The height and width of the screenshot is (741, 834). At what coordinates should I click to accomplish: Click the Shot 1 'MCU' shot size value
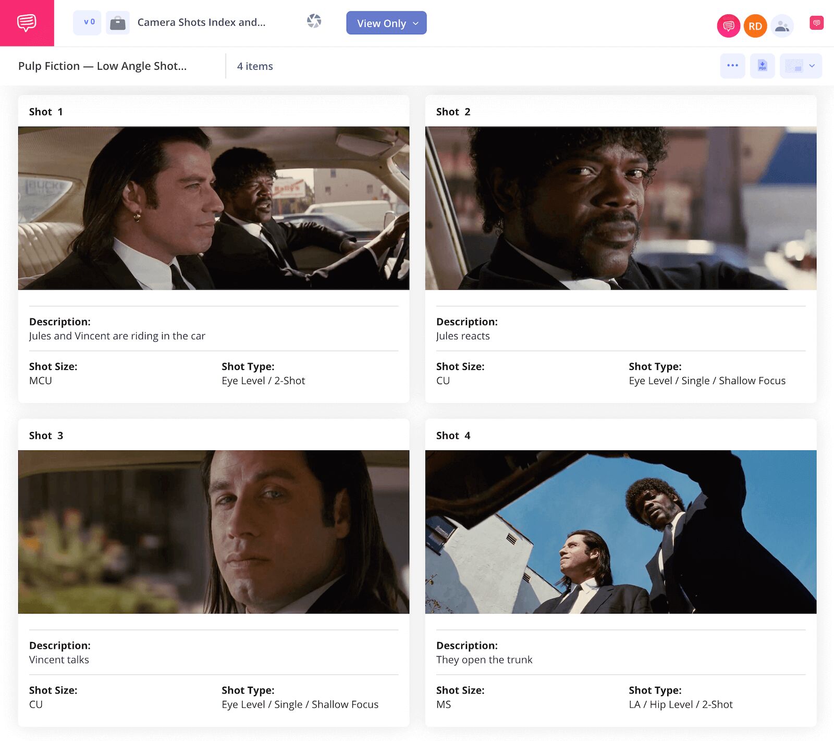tap(41, 381)
